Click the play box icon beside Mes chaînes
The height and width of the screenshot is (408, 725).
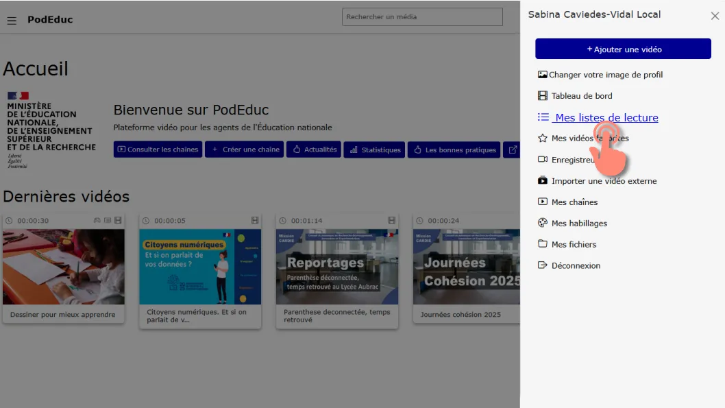[542, 202]
